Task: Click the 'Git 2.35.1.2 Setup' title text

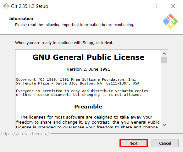Action: [30, 6]
